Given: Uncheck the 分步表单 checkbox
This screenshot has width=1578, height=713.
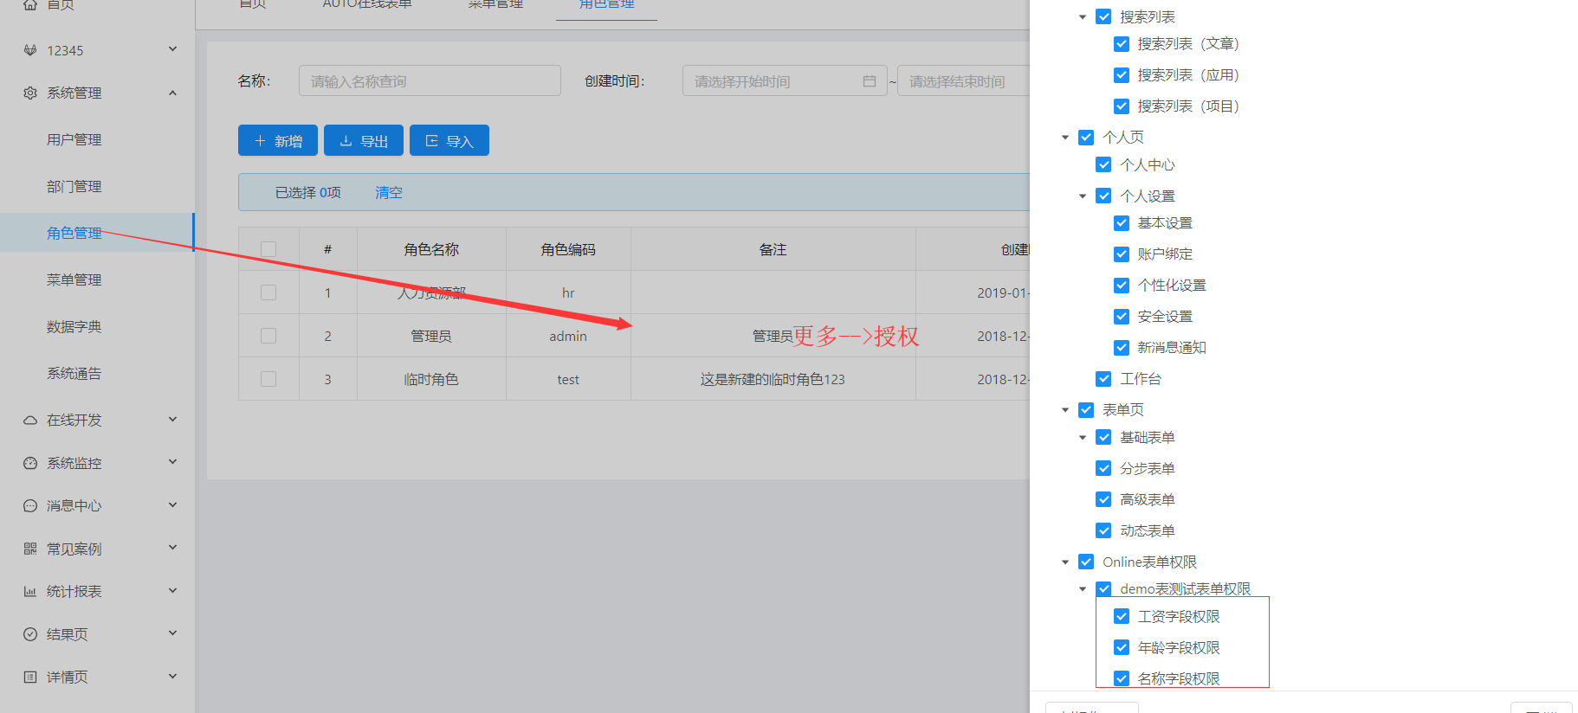Looking at the screenshot, I should (1103, 468).
